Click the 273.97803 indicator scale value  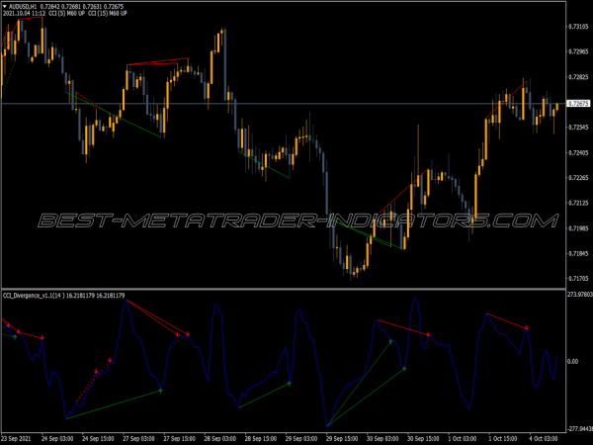tap(580, 294)
